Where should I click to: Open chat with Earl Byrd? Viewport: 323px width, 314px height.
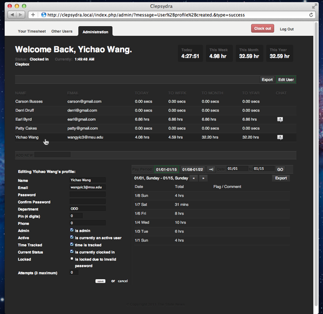(x=280, y=119)
